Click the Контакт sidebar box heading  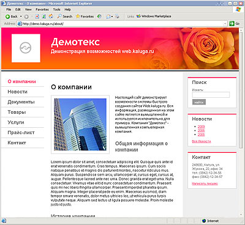click(201, 157)
